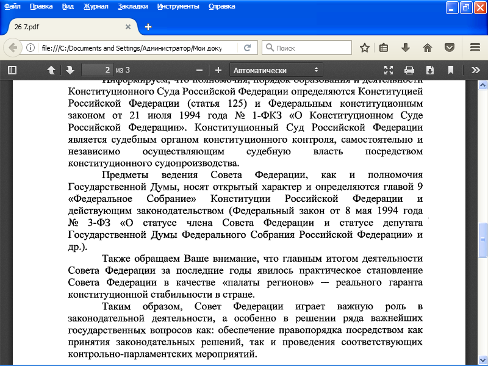The image size is (488, 366).
Task: Open the current view bookmark link
Action: (x=451, y=70)
